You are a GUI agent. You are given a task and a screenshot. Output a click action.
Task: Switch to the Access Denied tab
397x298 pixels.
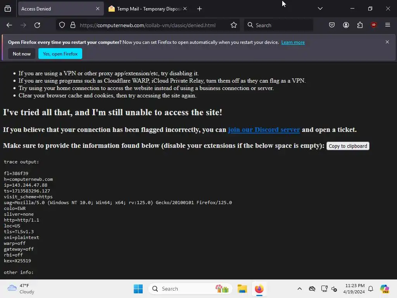click(x=61, y=9)
